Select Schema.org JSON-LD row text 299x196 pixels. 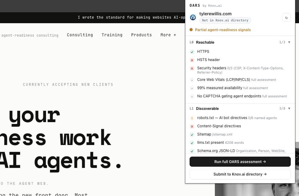[241, 151]
